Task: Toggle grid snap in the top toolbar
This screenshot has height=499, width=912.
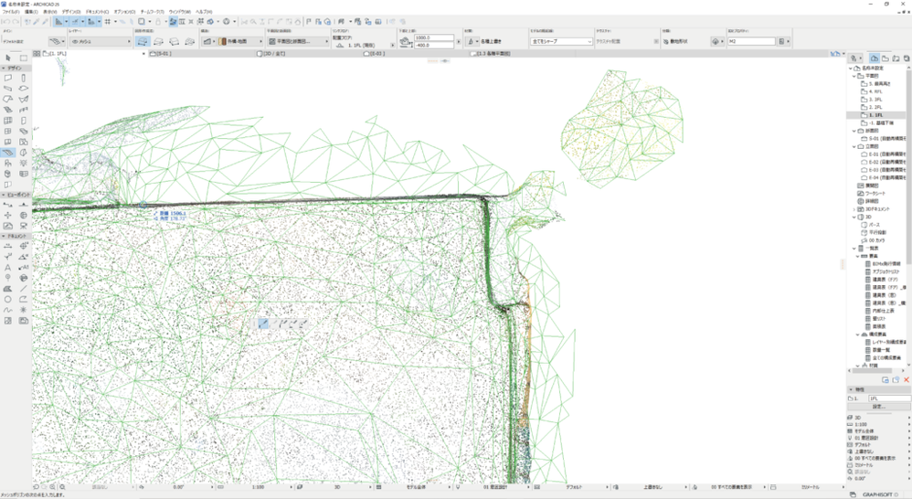Action: click(x=108, y=21)
